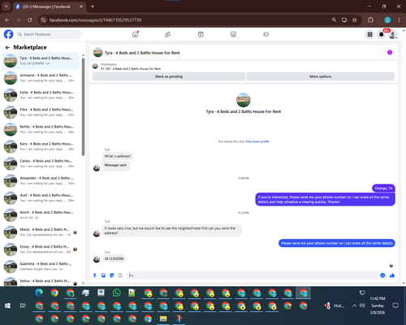The height and width of the screenshot is (325, 406).
Task: Open Task View on the taskbar
Action: (x=23, y=305)
